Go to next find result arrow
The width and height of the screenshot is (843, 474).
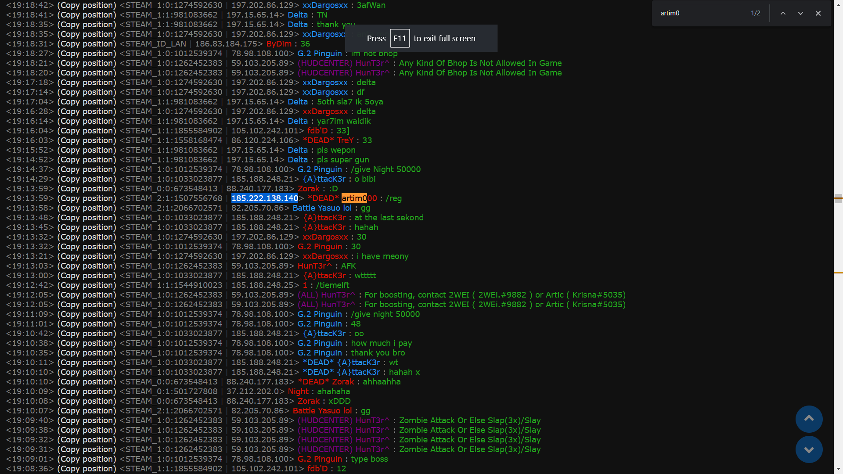800,13
